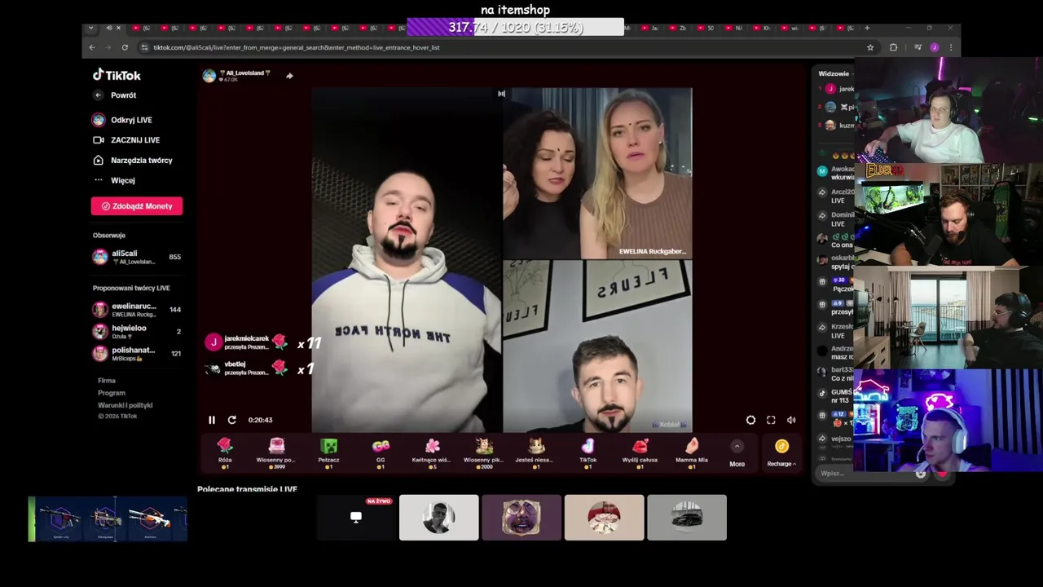Viewport: 1043px width, 587px height.
Task: Open the Recharge coins dropdown
Action: [x=781, y=453]
